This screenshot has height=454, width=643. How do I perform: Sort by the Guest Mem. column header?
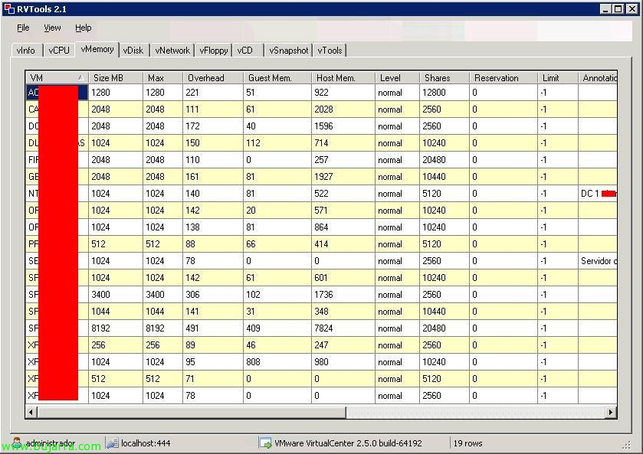pyautogui.click(x=277, y=78)
